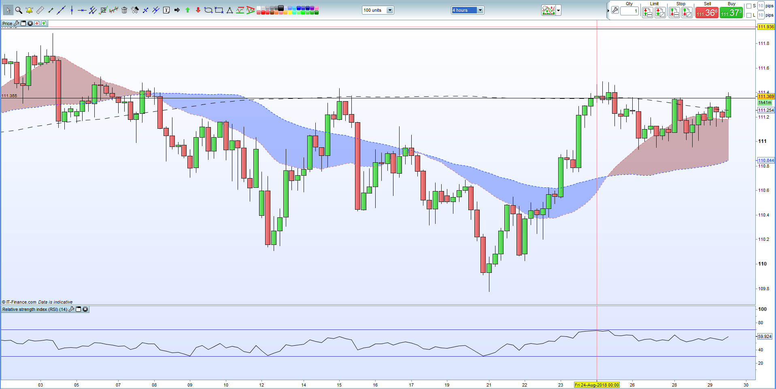Click the second Limit order button
The width and height of the screenshot is (776, 389).
(x=660, y=13)
